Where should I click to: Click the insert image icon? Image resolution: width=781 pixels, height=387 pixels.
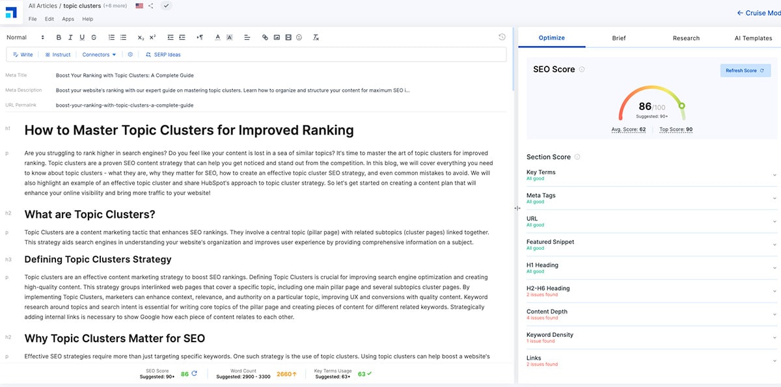[277, 38]
